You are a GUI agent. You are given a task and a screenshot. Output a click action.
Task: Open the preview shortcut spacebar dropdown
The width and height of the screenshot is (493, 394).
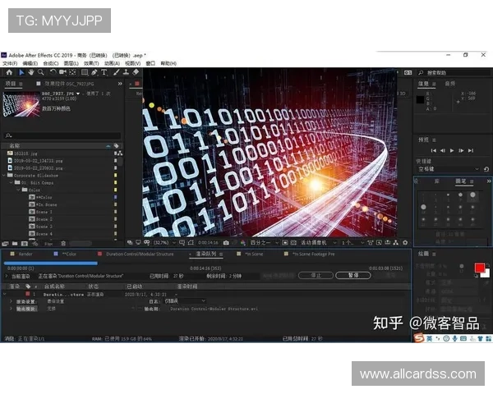pyautogui.click(x=449, y=169)
